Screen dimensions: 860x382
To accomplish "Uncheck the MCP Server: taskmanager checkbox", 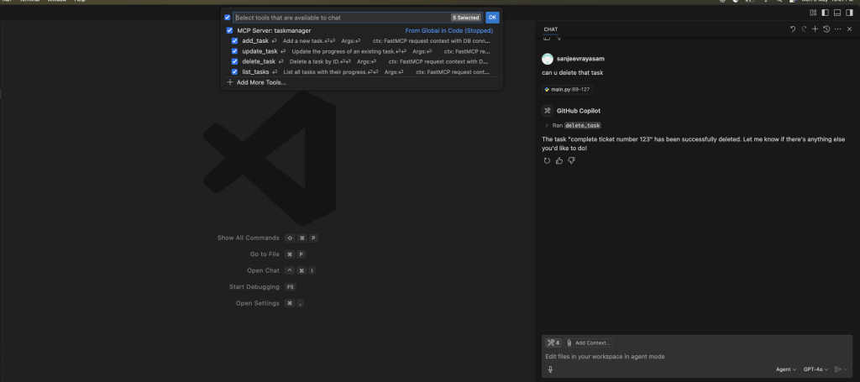I will coord(230,31).
